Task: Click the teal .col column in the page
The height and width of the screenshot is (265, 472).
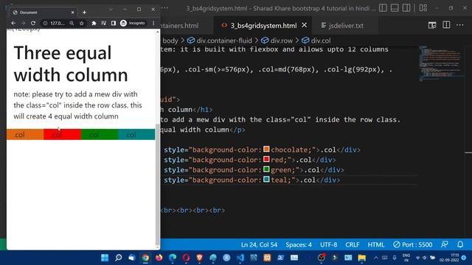Action: 136,134
